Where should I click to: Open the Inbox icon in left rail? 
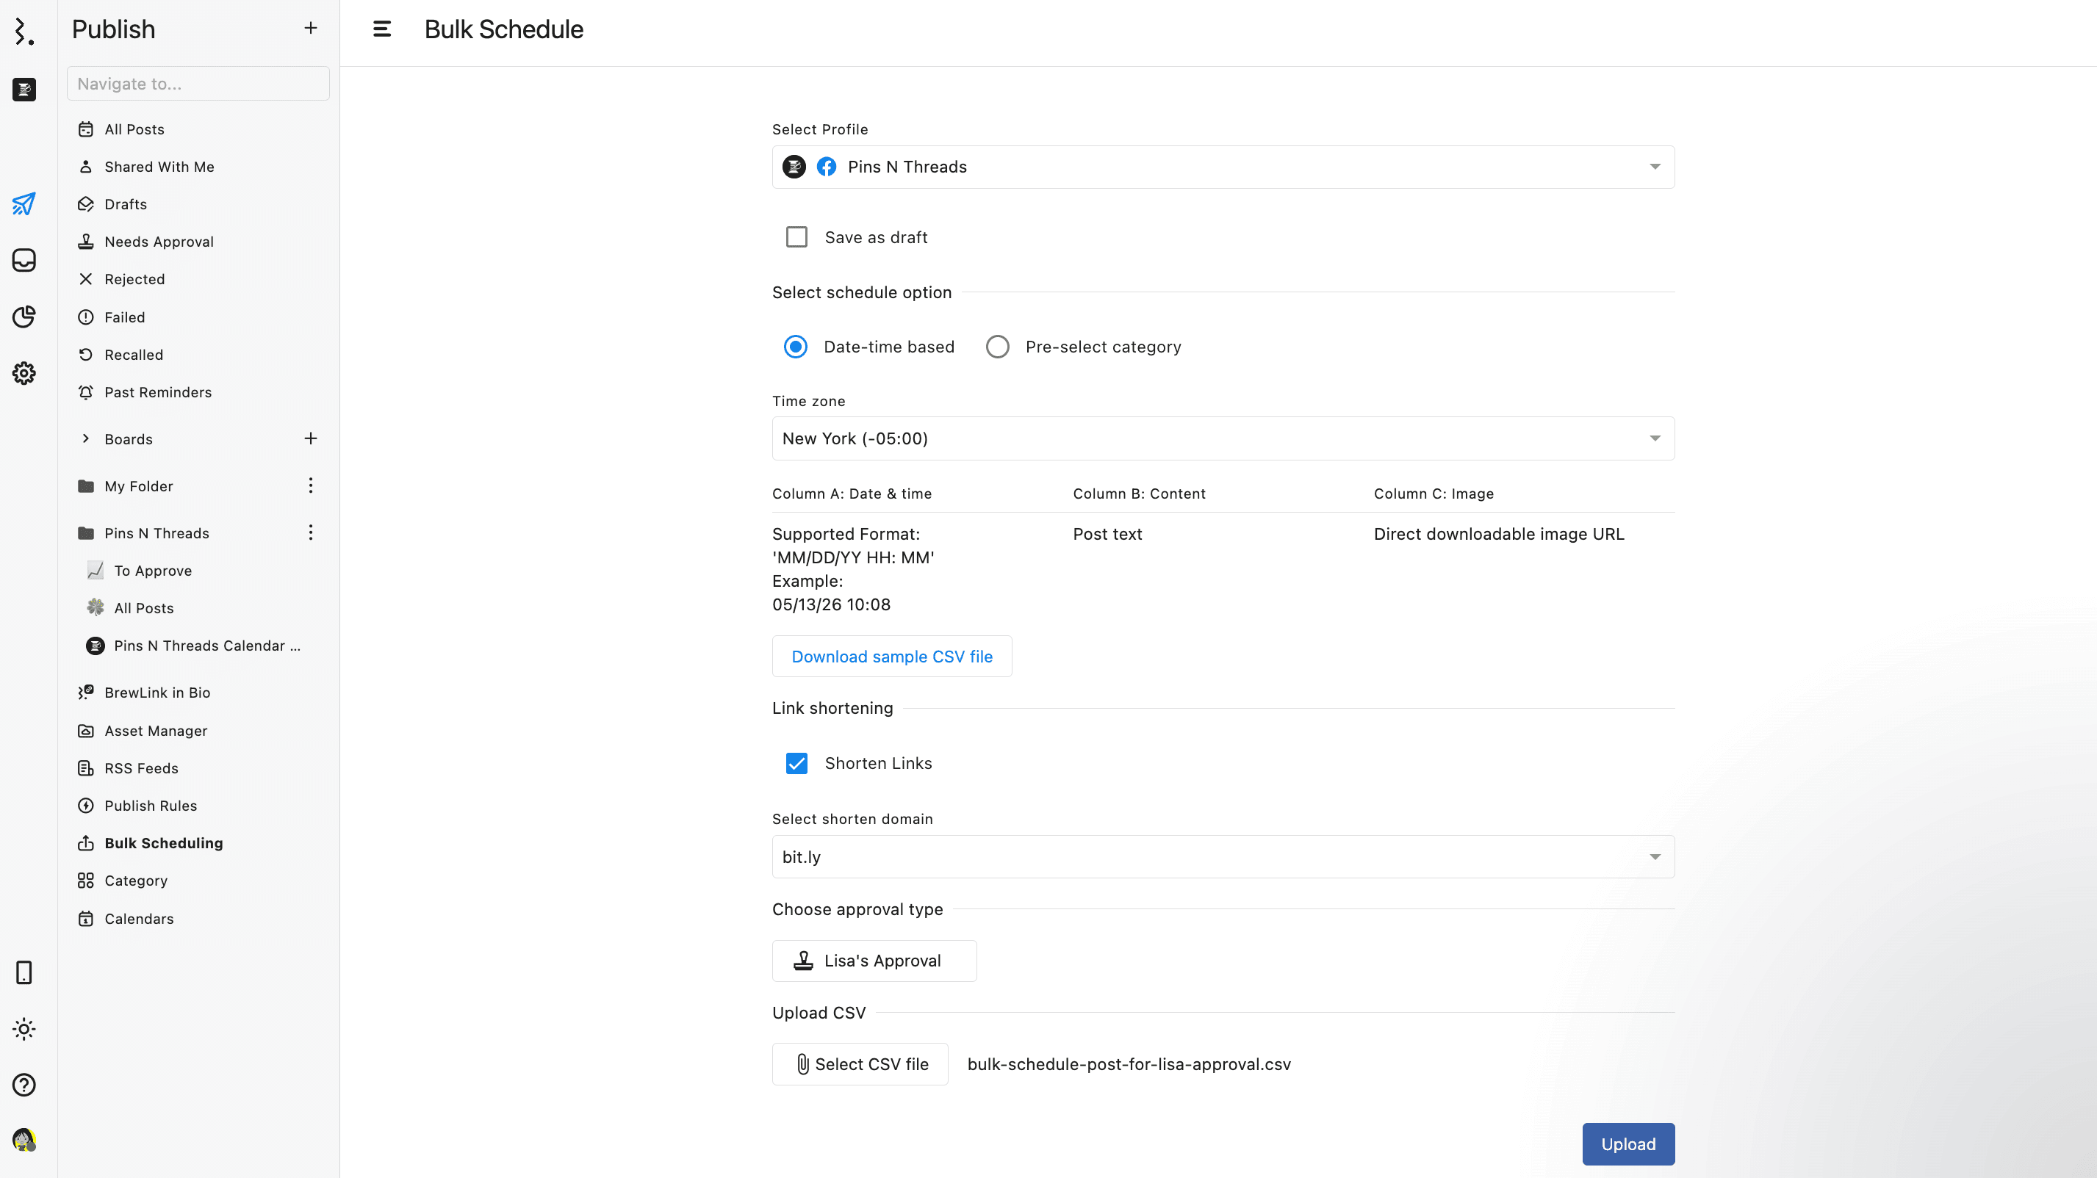(x=24, y=260)
